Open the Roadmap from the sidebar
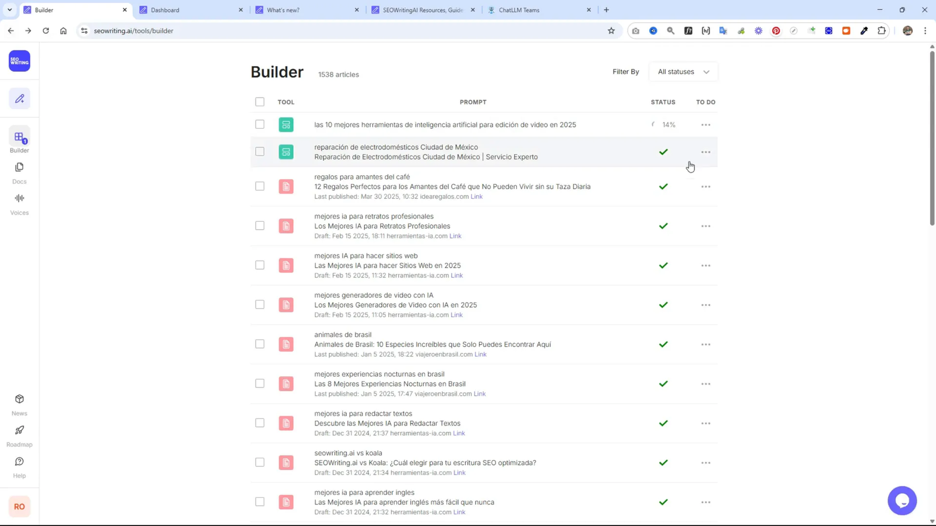Image resolution: width=936 pixels, height=526 pixels. coord(19,434)
